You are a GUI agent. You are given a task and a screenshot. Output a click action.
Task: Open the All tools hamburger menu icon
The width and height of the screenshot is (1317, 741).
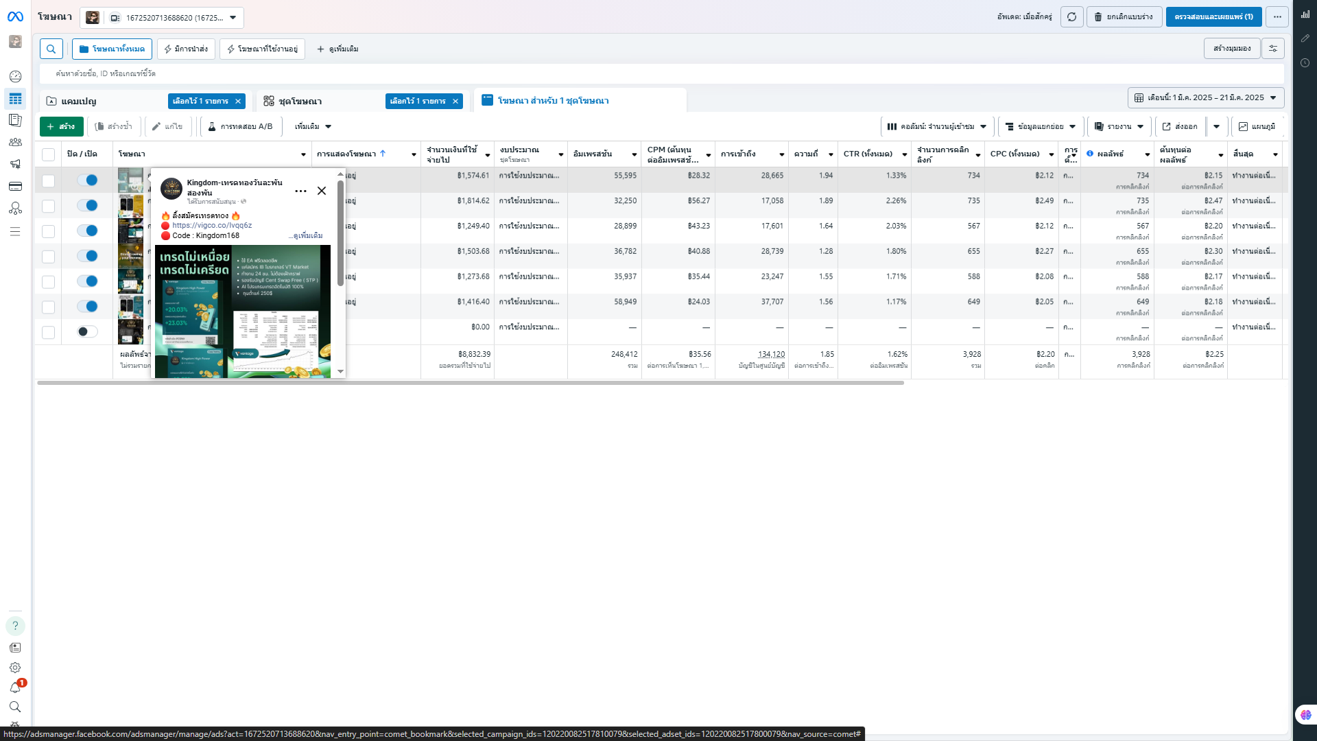(x=15, y=231)
